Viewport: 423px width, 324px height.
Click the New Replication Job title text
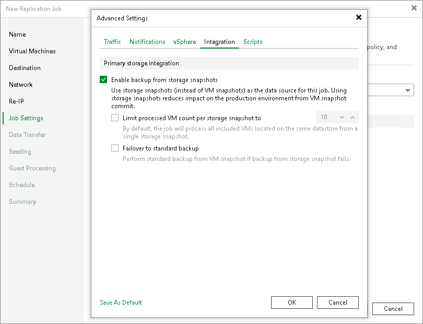pos(33,9)
